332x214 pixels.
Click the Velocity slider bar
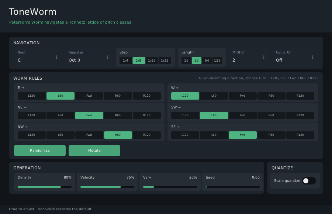click(x=107, y=187)
